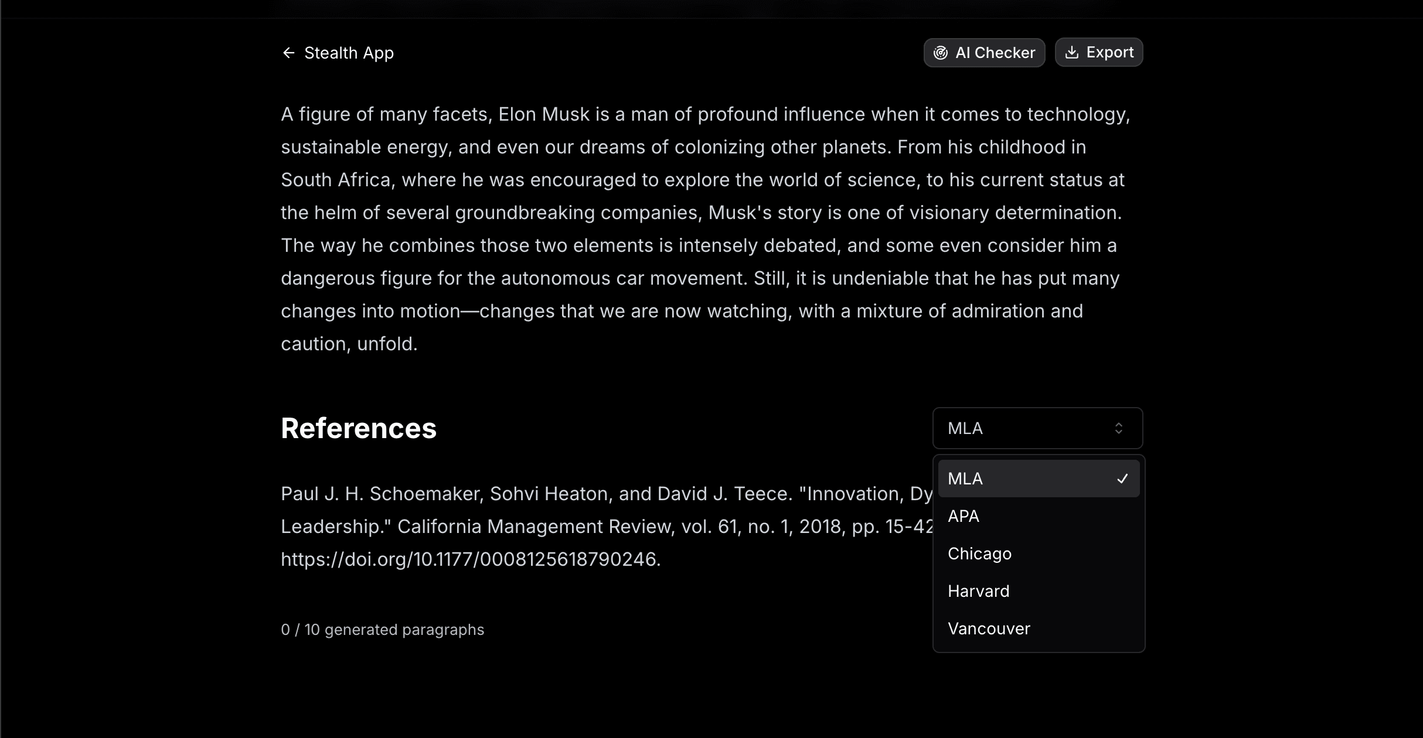This screenshot has height=738, width=1423.
Task: Click the AI Checker radar icon
Action: tap(941, 53)
